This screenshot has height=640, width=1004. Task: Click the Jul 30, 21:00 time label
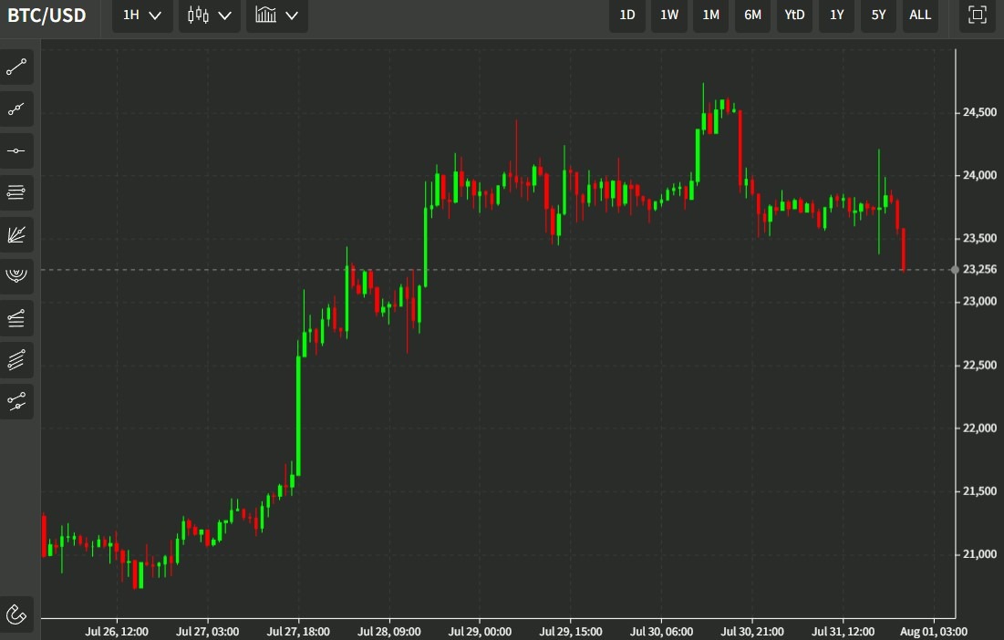[752, 632]
